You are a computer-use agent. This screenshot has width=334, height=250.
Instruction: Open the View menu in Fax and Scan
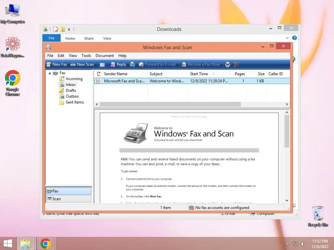coord(73,56)
